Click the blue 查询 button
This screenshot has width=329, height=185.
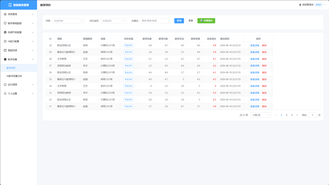pos(179,21)
